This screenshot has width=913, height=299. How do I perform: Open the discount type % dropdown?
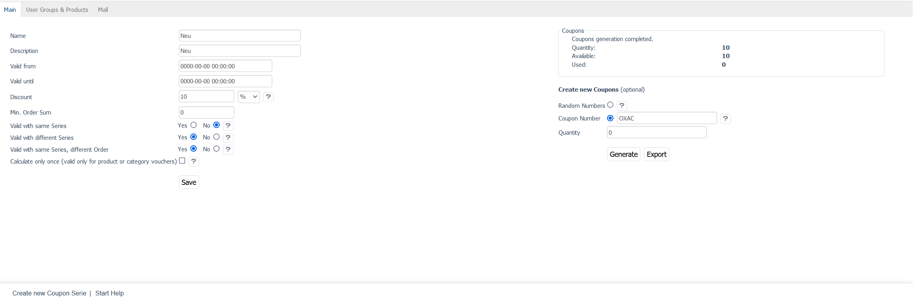click(x=249, y=97)
